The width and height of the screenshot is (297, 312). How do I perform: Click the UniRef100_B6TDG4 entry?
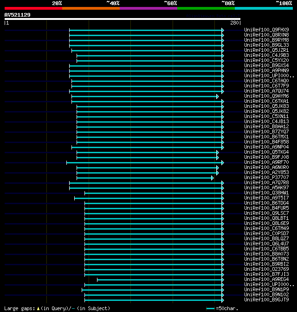point(266,203)
